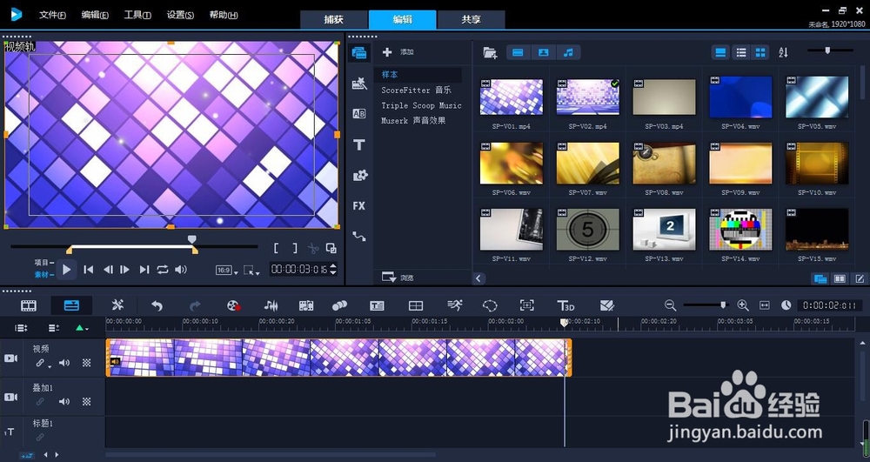The image size is (870, 462).
Task: Click the add folder icon in library
Action: coord(490,53)
